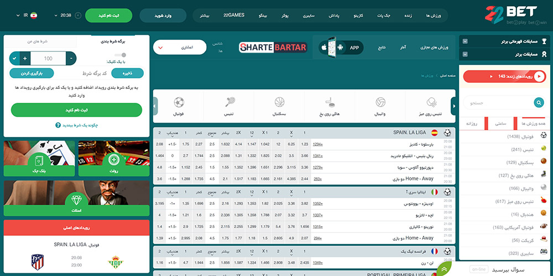This screenshot has height=276, width=553.
Task: Click the Statistics link in sub navigation
Action: [x=403, y=47]
